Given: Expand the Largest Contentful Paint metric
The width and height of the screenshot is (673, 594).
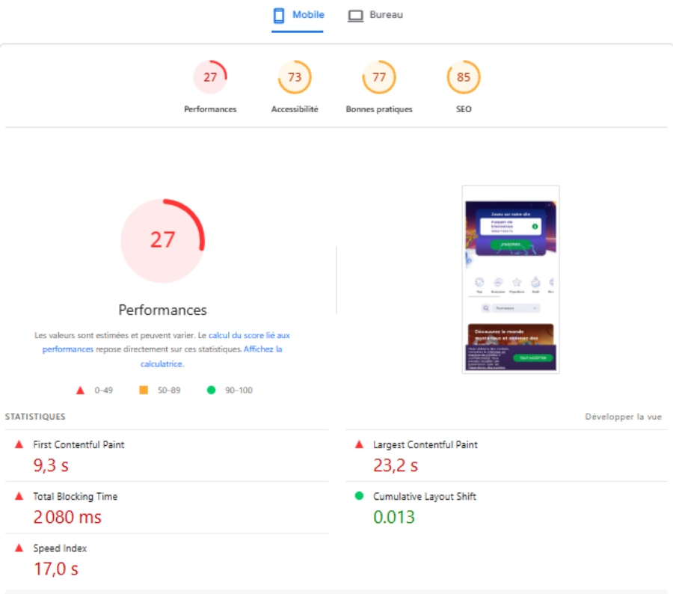Looking at the screenshot, I should pos(425,444).
